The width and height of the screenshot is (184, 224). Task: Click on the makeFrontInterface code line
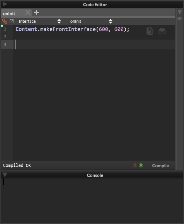click(x=72, y=29)
